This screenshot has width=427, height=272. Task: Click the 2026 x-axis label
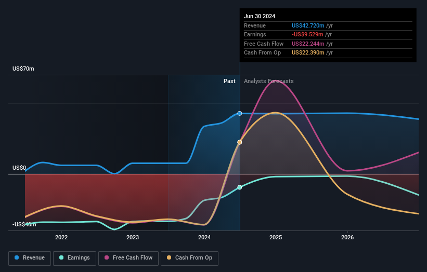click(x=347, y=237)
